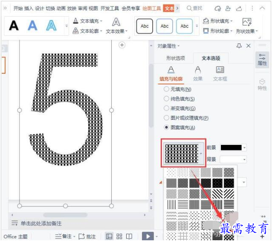Open the 前景 black color picker
This screenshot has height=242, width=272.
(233, 148)
